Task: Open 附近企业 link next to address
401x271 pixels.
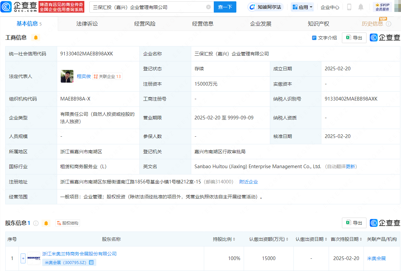Action: (x=248, y=181)
